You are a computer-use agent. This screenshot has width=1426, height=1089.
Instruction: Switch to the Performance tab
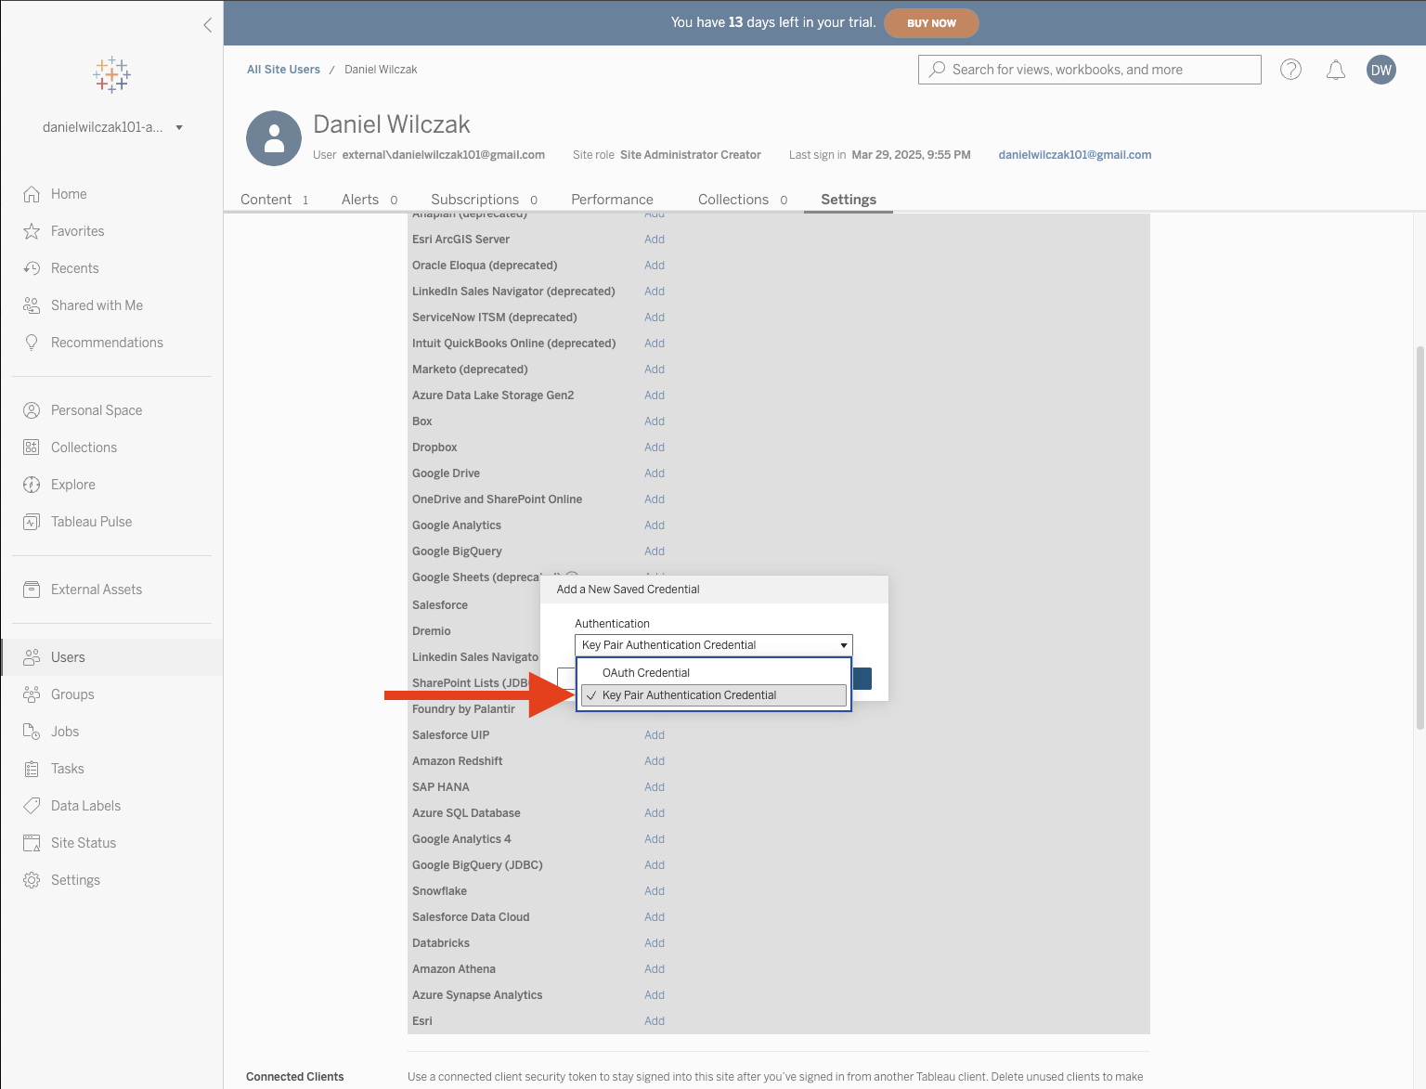pyautogui.click(x=612, y=200)
